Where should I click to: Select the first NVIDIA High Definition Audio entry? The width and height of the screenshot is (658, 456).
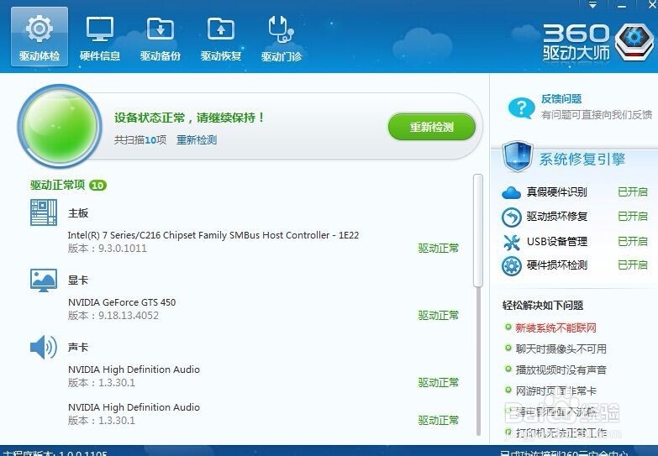coord(134,370)
